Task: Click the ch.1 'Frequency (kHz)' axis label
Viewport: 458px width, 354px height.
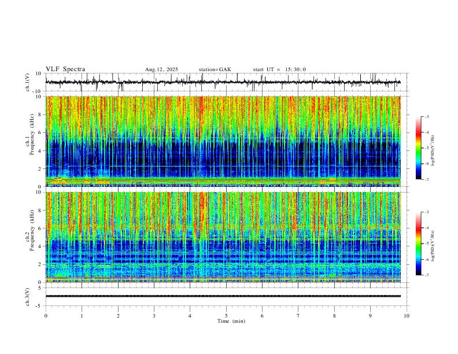Action: click(32, 134)
